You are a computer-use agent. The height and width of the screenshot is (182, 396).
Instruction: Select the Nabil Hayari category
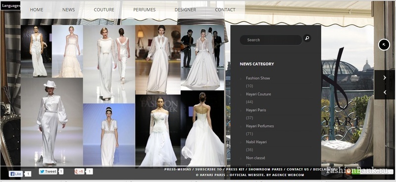point(256,142)
